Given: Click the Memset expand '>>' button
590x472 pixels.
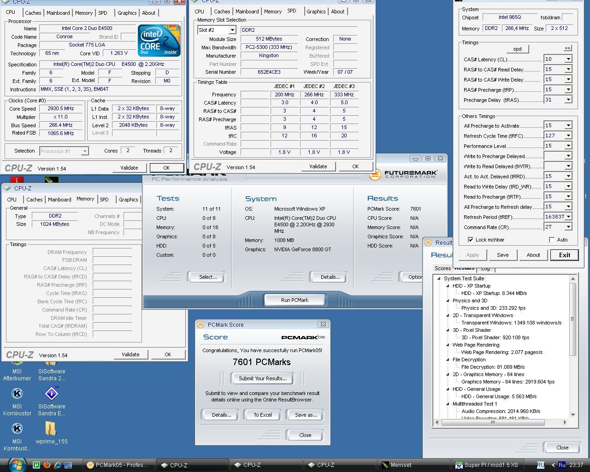Looking at the screenshot, I should pos(567,48).
